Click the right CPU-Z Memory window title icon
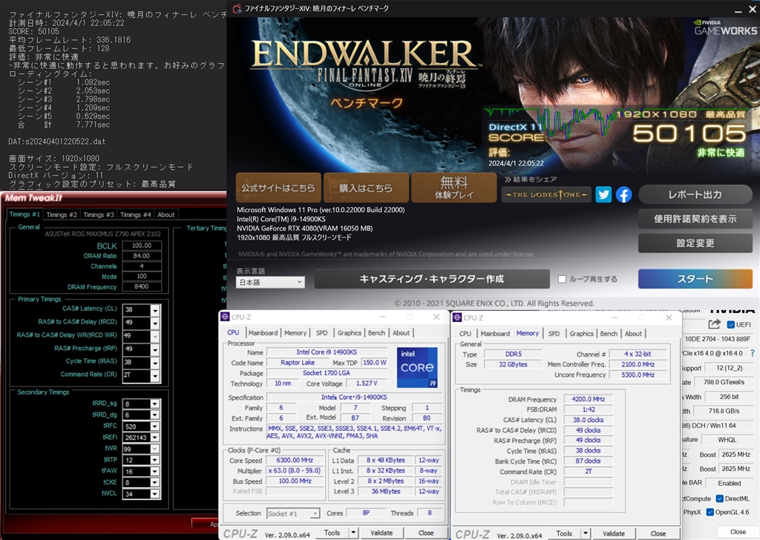 pyautogui.click(x=457, y=317)
